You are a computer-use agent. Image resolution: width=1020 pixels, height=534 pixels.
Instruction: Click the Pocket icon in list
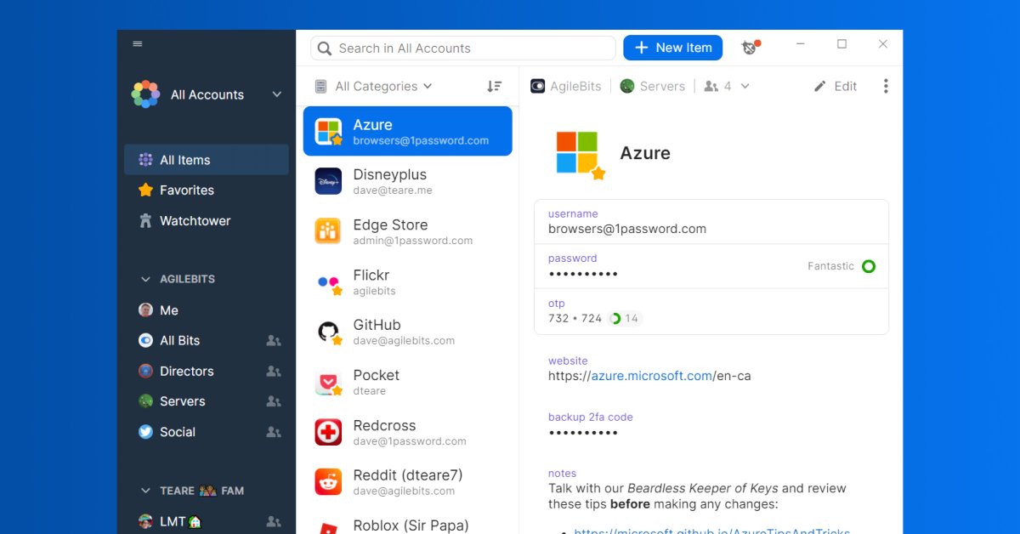(328, 382)
